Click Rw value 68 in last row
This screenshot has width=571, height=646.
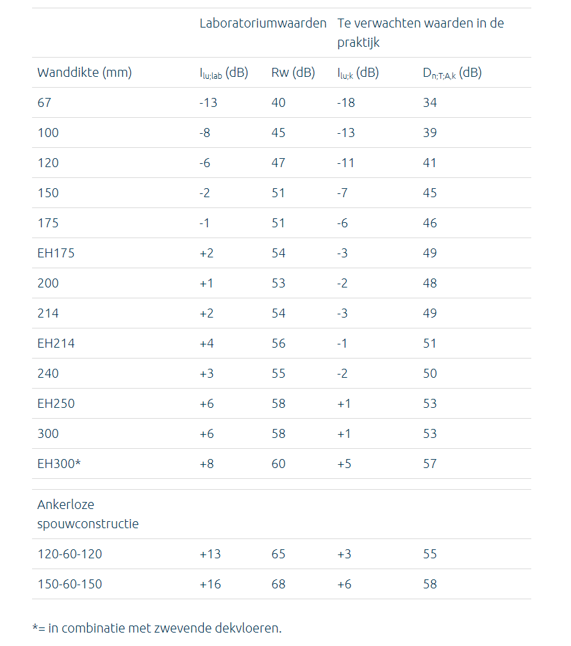pyautogui.click(x=278, y=584)
